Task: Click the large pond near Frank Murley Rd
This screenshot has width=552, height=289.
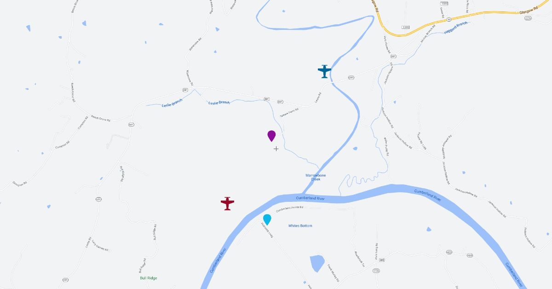Action: click(317, 263)
